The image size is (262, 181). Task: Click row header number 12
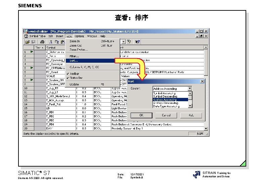29,96
